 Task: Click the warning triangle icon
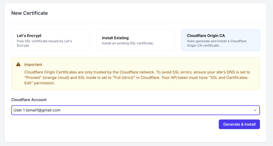tap(18, 65)
